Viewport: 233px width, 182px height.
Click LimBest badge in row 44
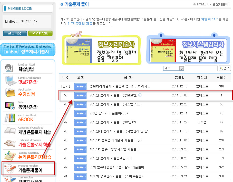click(81, 149)
